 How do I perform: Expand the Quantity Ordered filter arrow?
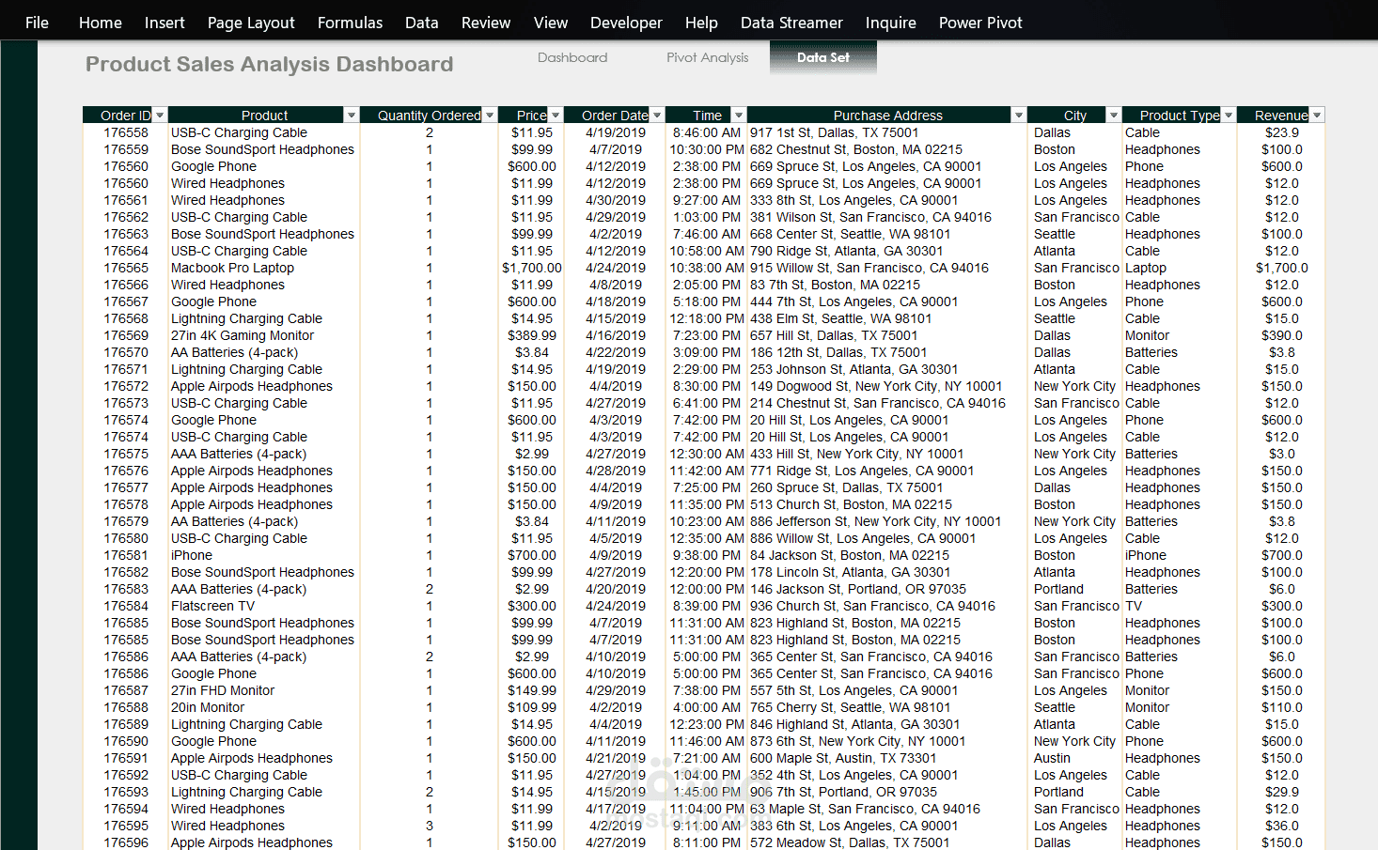pyautogui.click(x=490, y=116)
